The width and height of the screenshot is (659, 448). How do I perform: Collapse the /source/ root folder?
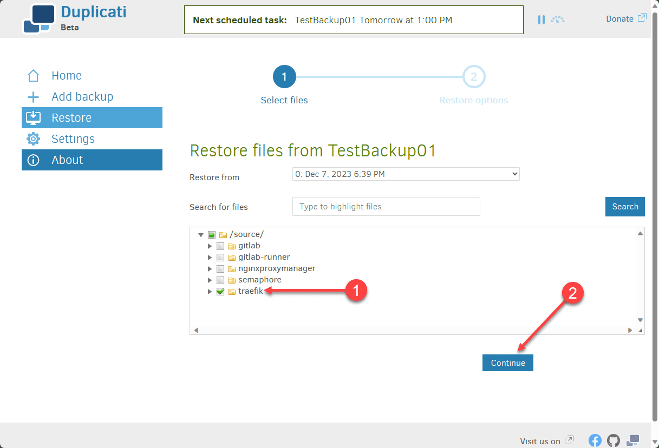coord(201,235)
